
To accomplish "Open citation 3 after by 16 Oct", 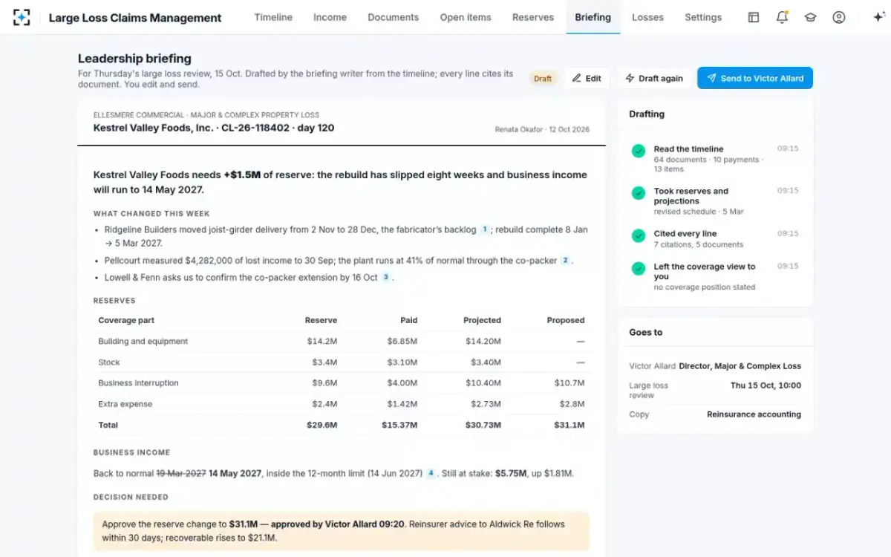I will 385,278.
